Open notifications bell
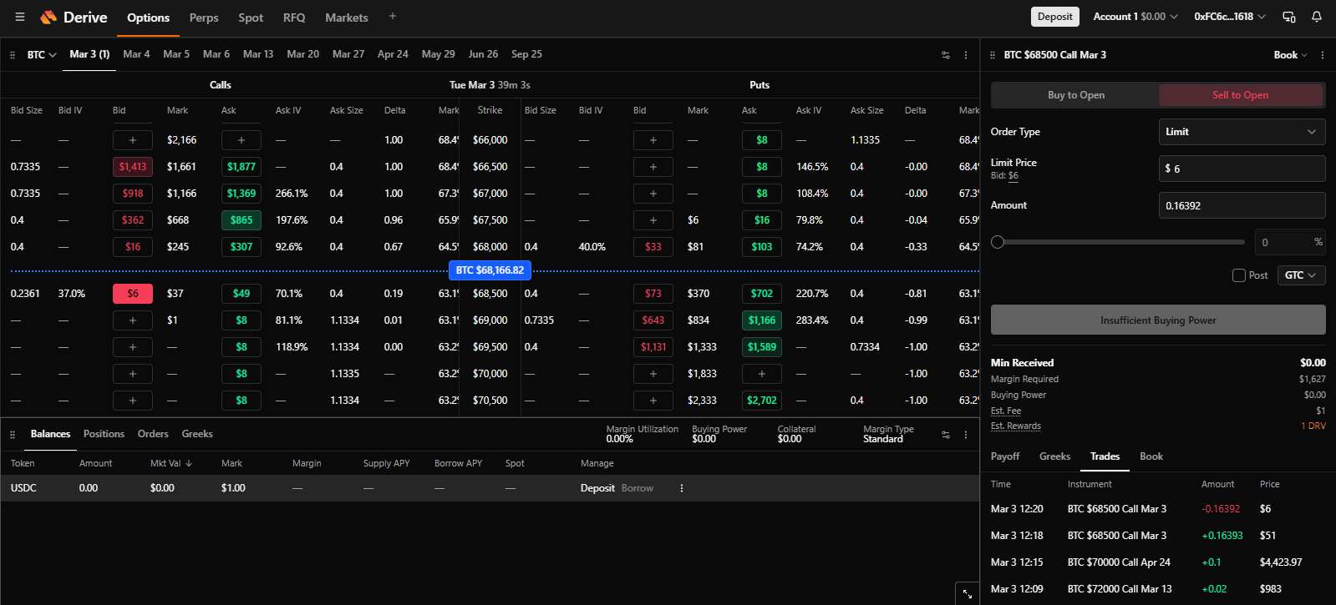The width and height of the screenshot is (1336, 605). (1317, 17)
